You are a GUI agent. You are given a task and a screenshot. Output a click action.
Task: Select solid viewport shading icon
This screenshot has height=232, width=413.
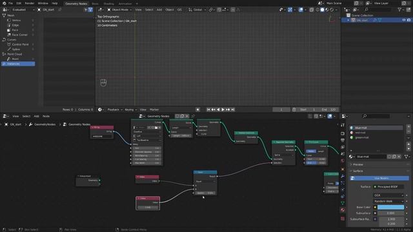(323, 10)
